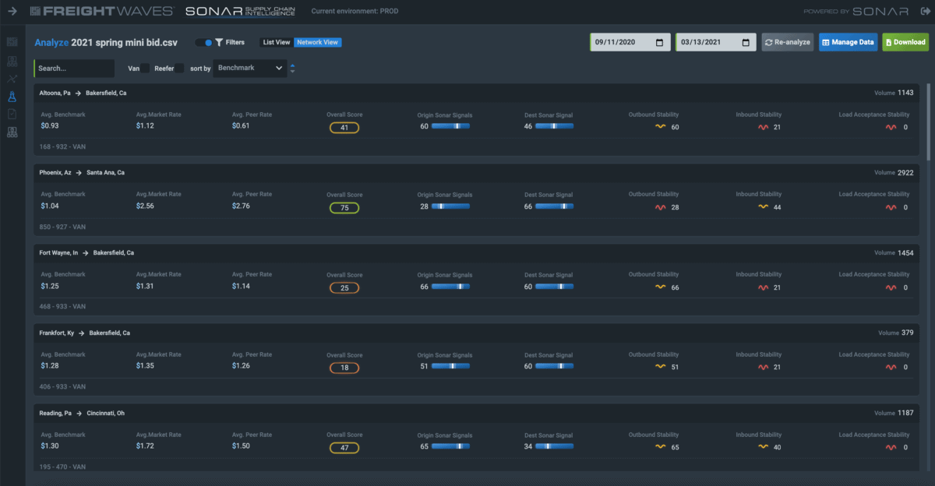Viewport: 935px width, 486px height.
Task: Click the bottom network-hierarchy sidebar icon
Action: click(12, 133)
